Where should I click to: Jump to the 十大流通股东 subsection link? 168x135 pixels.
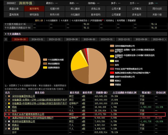tap(52, 21)
